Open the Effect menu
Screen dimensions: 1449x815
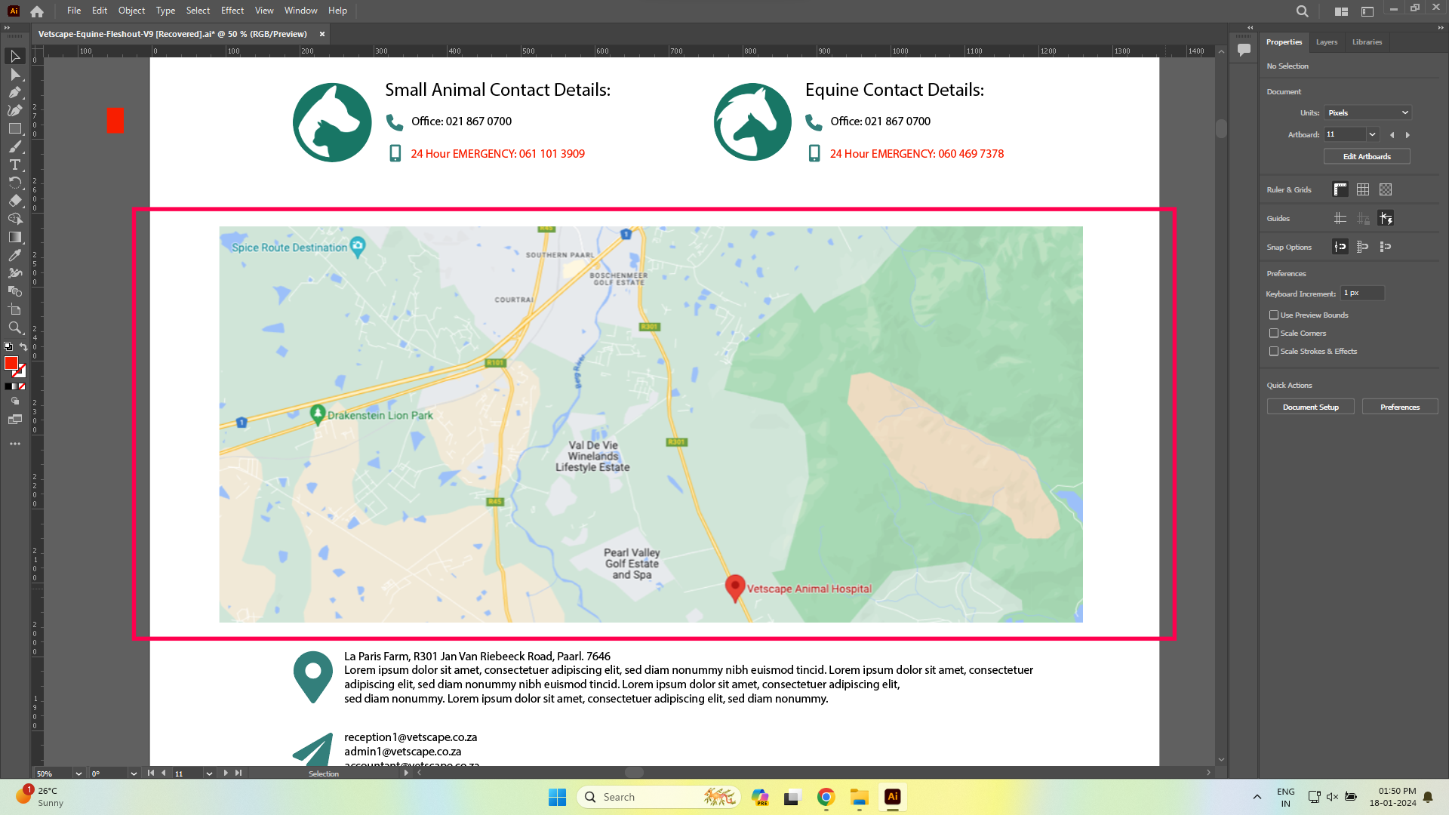coord(232,11)
